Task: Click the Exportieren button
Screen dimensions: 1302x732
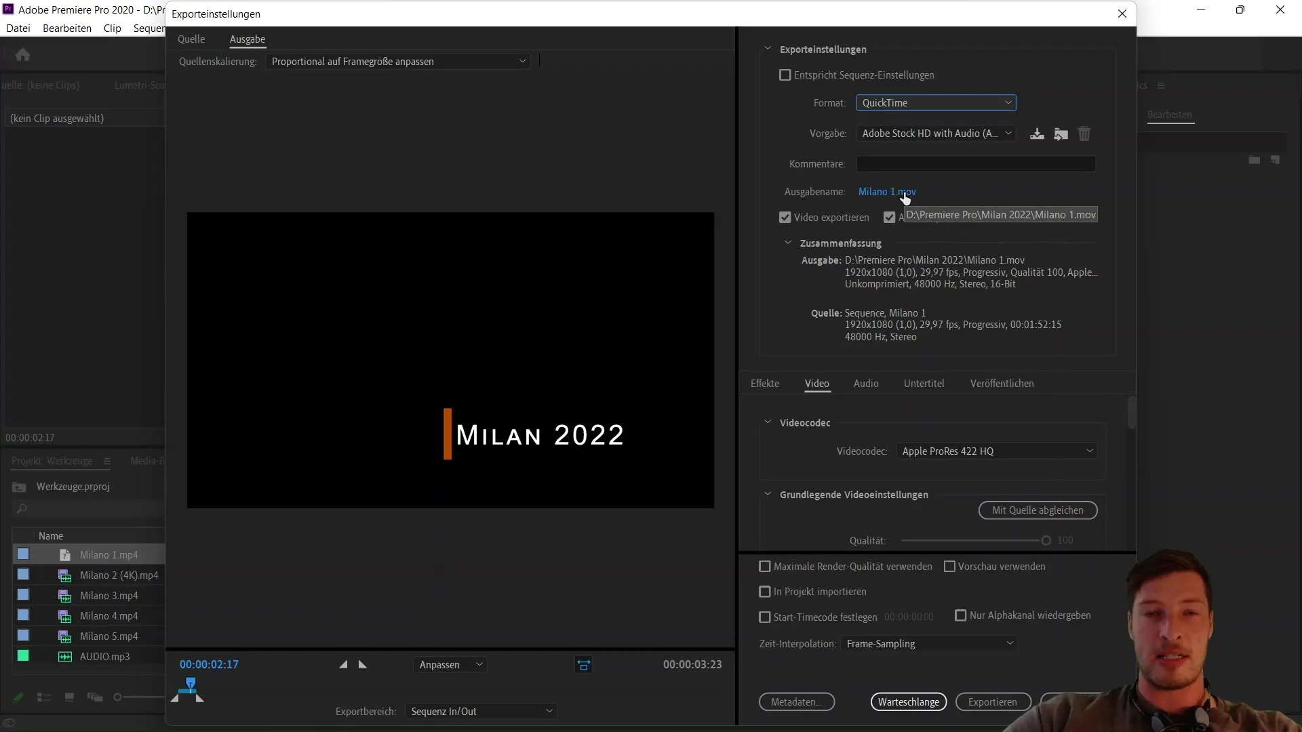Action: click(993, 702)
